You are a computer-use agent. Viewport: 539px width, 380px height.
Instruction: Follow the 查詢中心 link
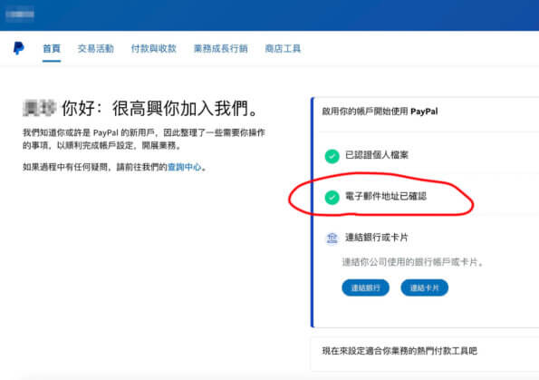click(185, 167)
